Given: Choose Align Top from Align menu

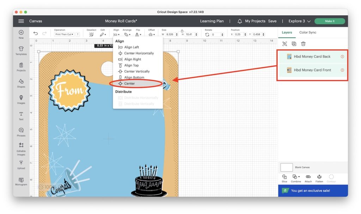Looking at the screenshot, I should (131, 65).
